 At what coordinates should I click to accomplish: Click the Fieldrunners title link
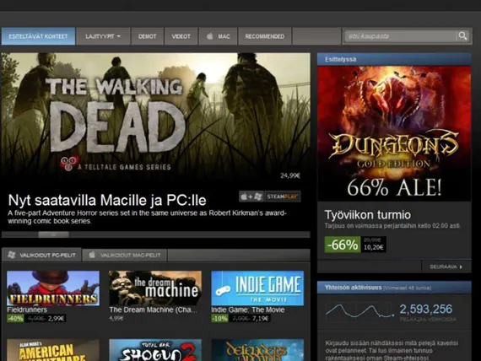pos(27,310)
